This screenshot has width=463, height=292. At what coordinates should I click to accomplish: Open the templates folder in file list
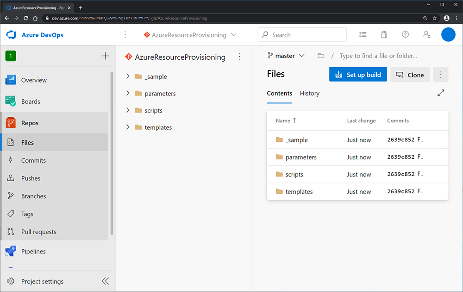[x=299, y=191]
